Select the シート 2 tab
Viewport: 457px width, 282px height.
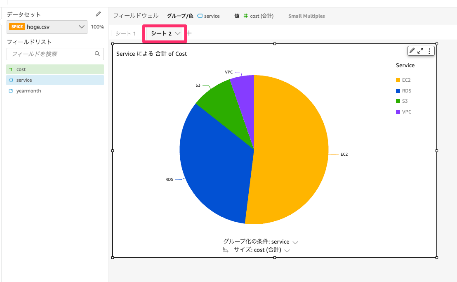pyautogui.click(x=162, y=33)
